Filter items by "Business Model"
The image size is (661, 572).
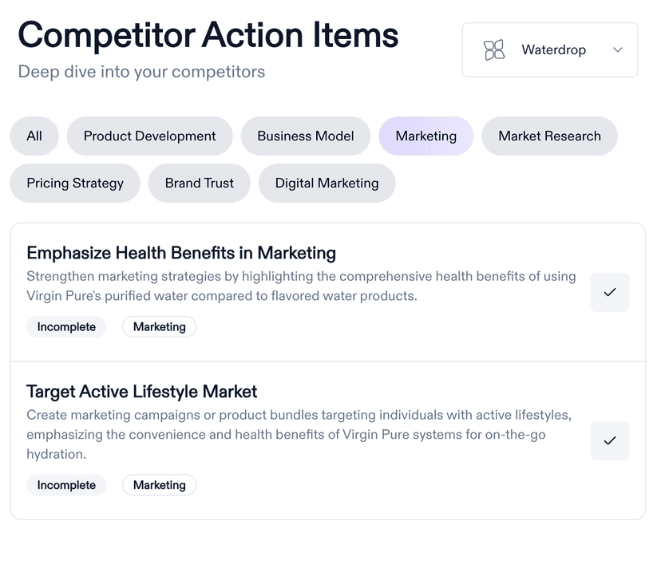click(305, 136)
